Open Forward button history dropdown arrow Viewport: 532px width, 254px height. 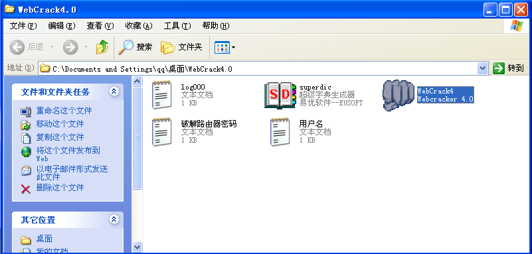coord(86,47)
